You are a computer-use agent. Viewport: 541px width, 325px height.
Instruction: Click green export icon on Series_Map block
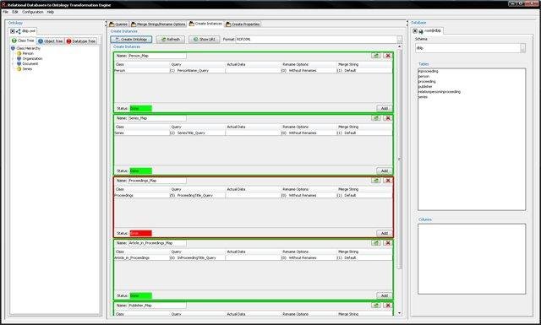click(375, 118)
